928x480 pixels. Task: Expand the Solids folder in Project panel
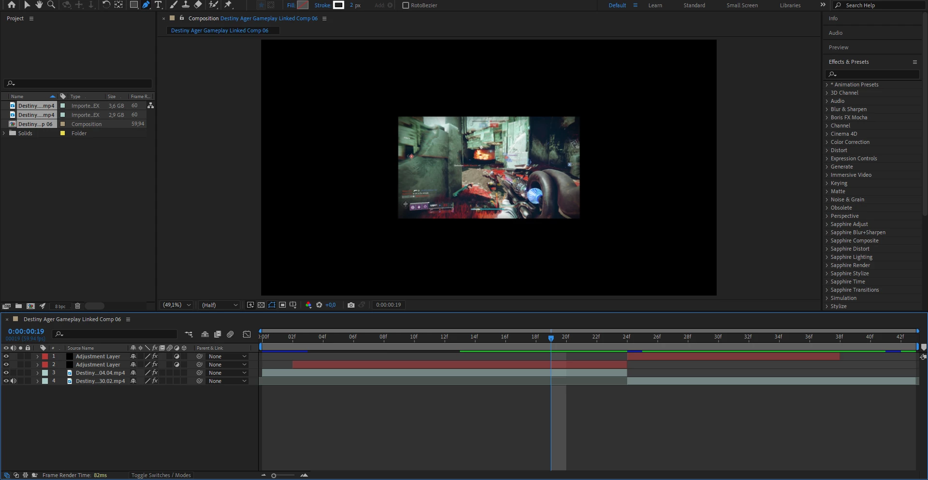[x=4, y=133]
